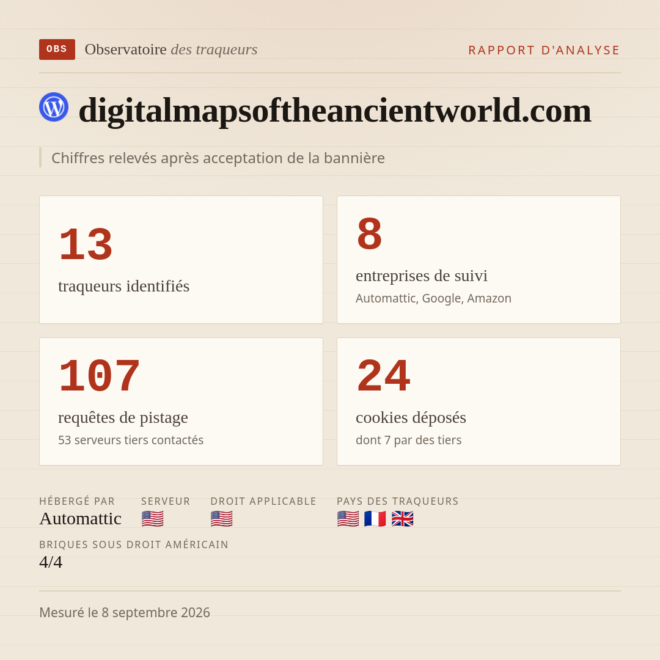Click the 24 cookies déposés card
The image size is (660, 660).
479,402
